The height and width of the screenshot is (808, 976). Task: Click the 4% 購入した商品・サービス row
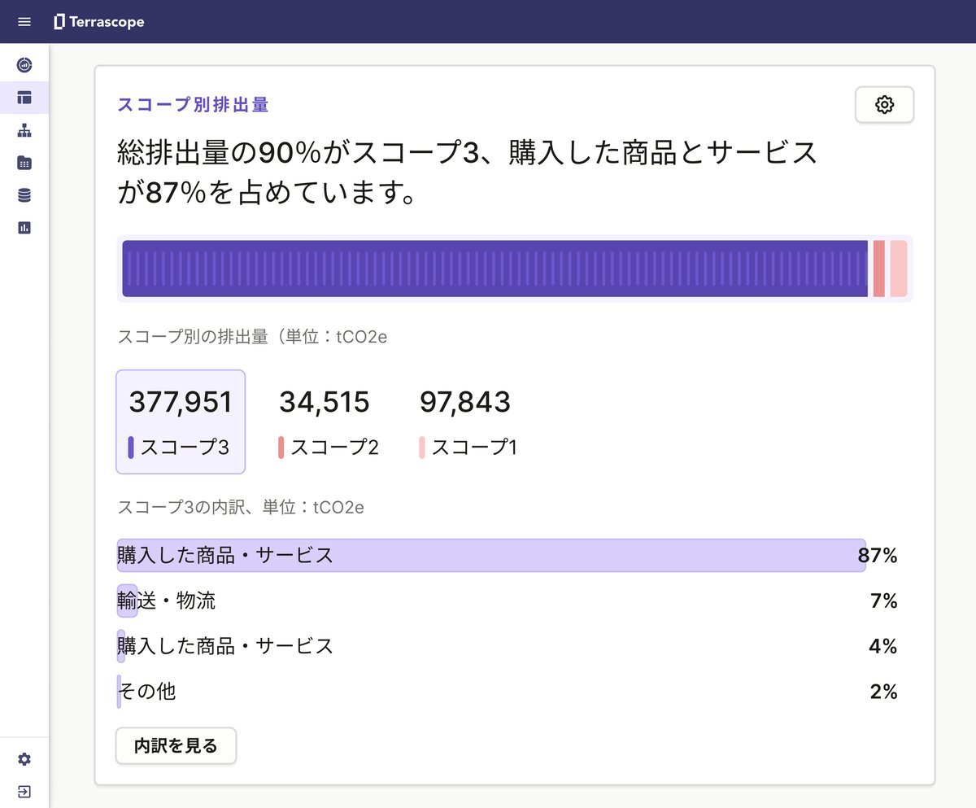click(x=507, y=646)
